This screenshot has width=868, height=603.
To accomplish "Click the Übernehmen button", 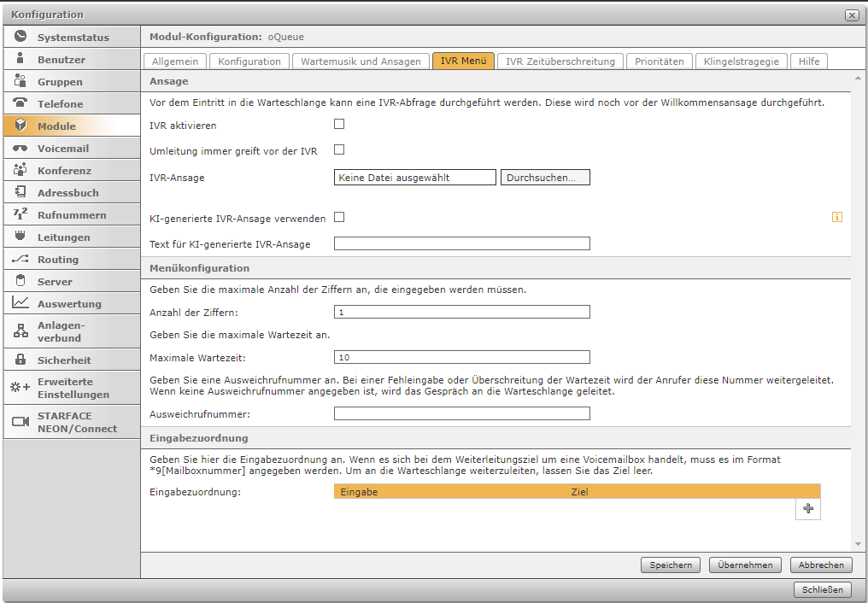I will 745,565.
